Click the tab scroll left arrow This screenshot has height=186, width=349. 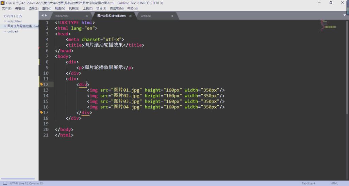click(43, 16)
